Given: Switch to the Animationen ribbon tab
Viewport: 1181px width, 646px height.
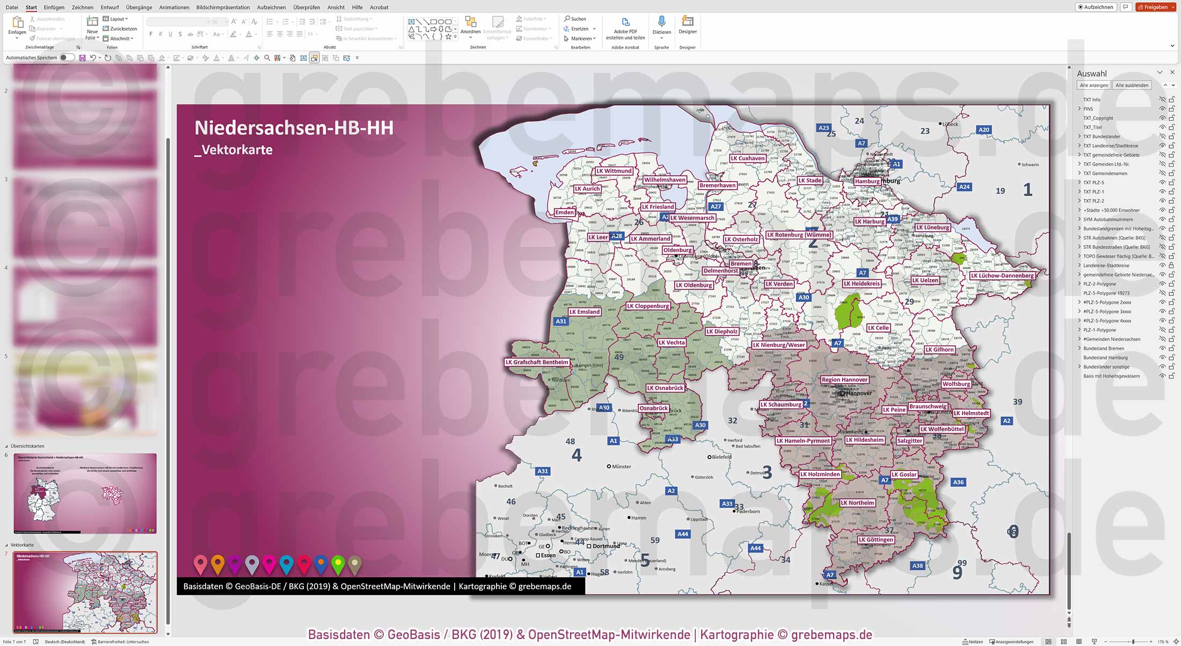Looking at the screenshot, I should pyautogui.click(x=173, y=7).
